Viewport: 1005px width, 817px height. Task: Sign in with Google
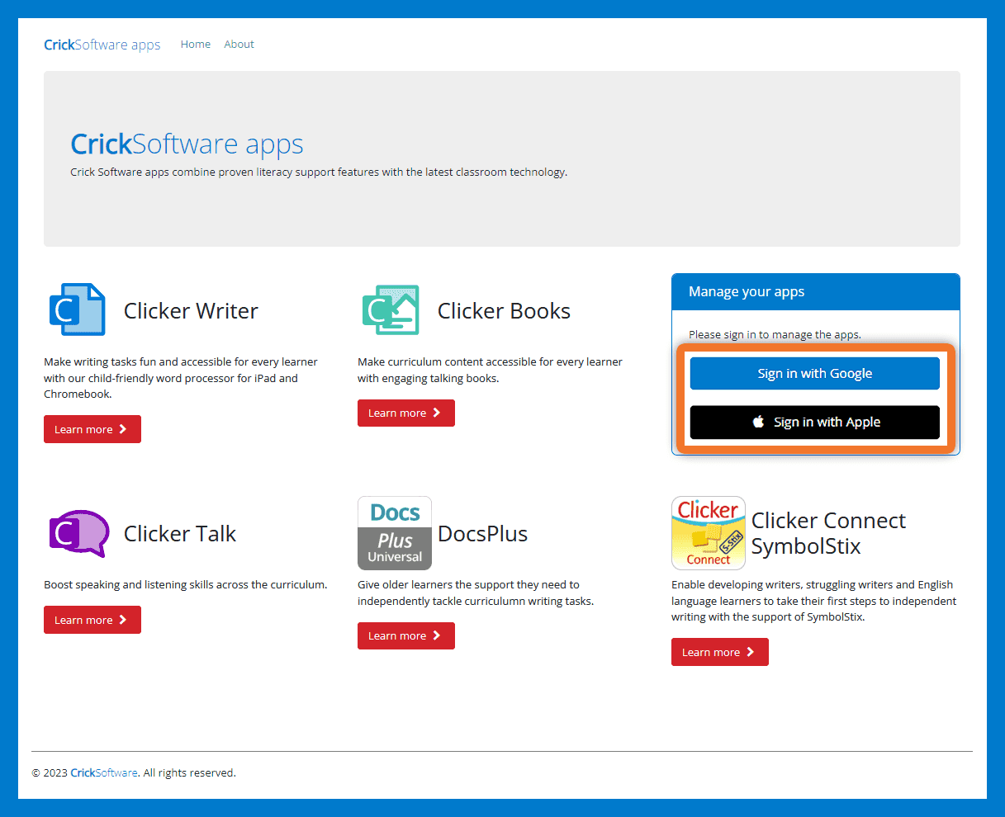(x=814, y=373)
